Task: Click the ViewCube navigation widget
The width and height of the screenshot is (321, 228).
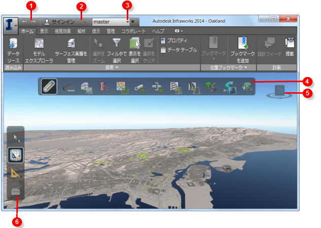Action: [279, 91]
